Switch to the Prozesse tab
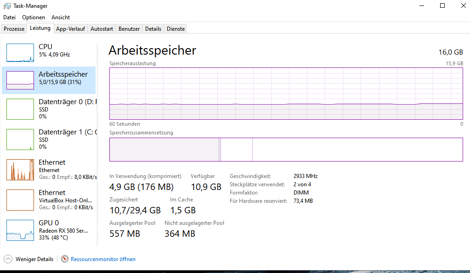The height and width of the screenshot is (273, 470). [14, 29]
